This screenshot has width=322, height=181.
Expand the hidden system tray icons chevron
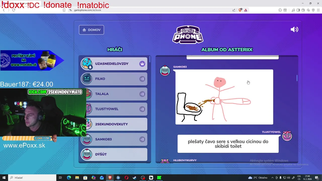(272, 178)
